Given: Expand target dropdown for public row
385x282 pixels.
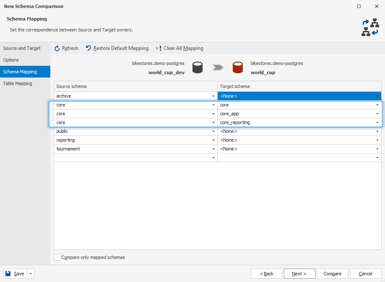Looking at the screenshot, I should point(377,132).
